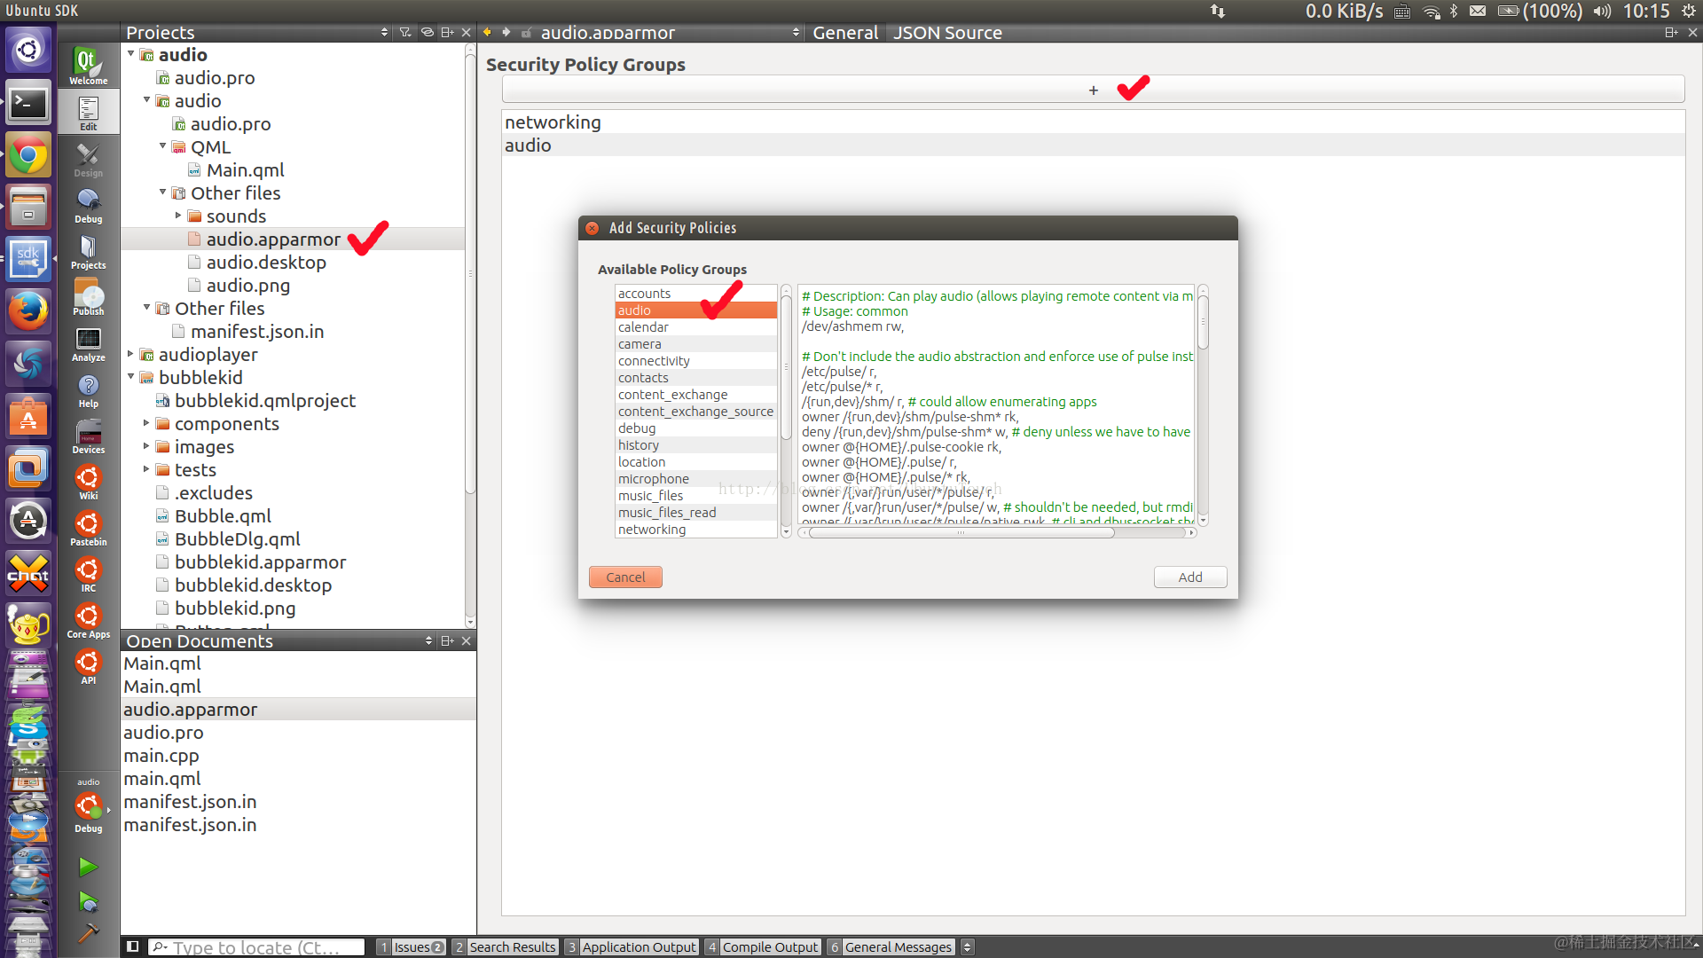
Task: Launch Firefox from the dock
Action: click(x=28, y=311)
